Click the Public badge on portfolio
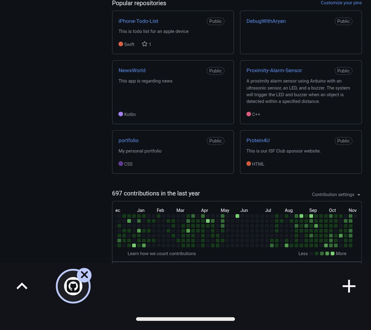This screenshot has width=371, height=330. (x=215, y=141)
